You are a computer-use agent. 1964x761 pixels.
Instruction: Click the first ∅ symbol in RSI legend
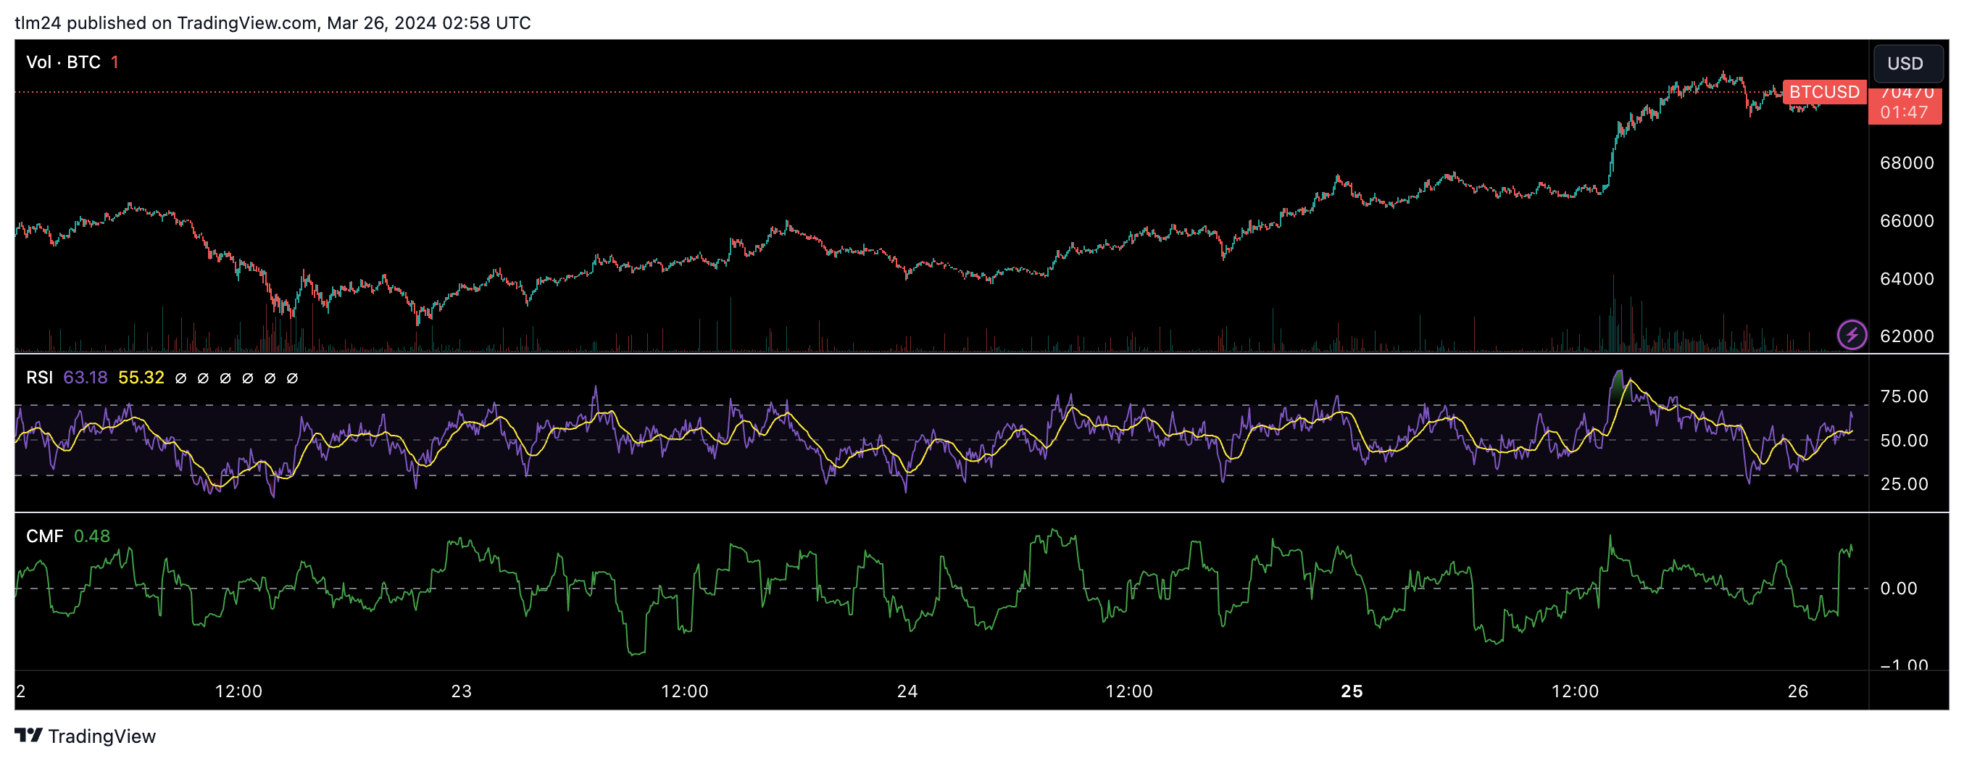pyautogui.click(x=180, y=378)
